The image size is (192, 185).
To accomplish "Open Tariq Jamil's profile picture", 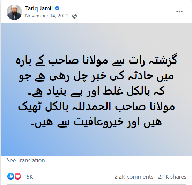I will (14, 12).
